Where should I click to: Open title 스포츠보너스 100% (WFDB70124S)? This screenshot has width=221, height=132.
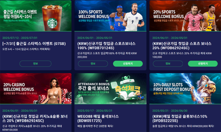point(106,46)
